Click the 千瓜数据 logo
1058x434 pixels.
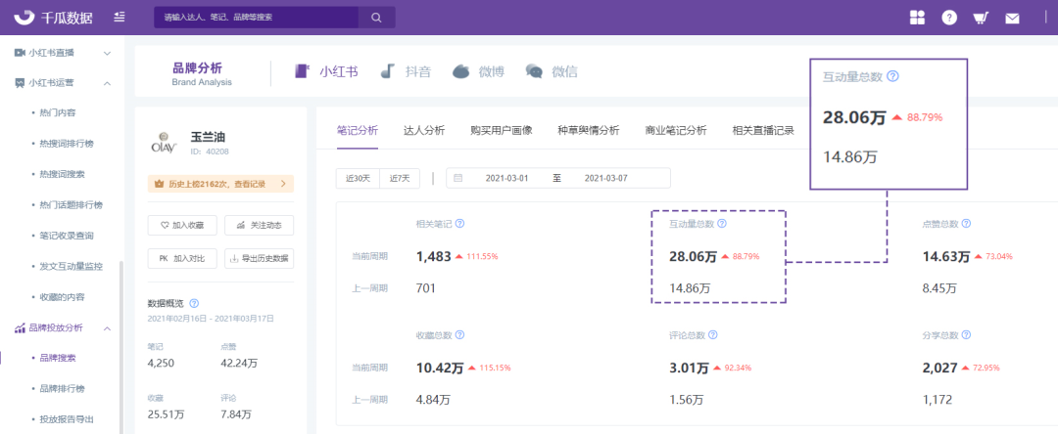click(x=55, y=18)
